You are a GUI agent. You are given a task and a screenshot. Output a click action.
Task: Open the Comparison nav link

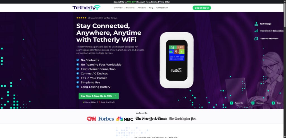point(162,8)
